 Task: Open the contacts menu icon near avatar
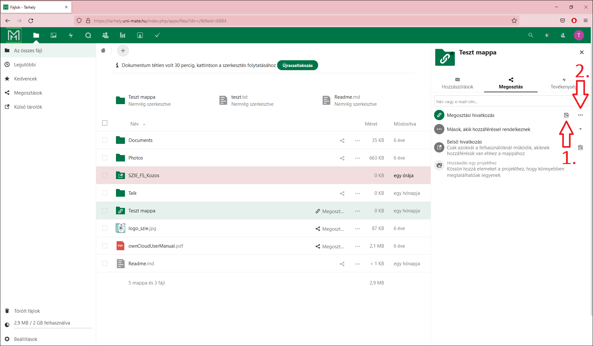(x=563, y=35)
